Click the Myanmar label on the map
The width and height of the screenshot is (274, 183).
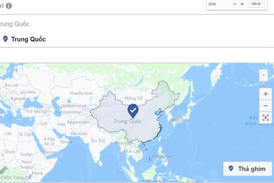(124, 143)
